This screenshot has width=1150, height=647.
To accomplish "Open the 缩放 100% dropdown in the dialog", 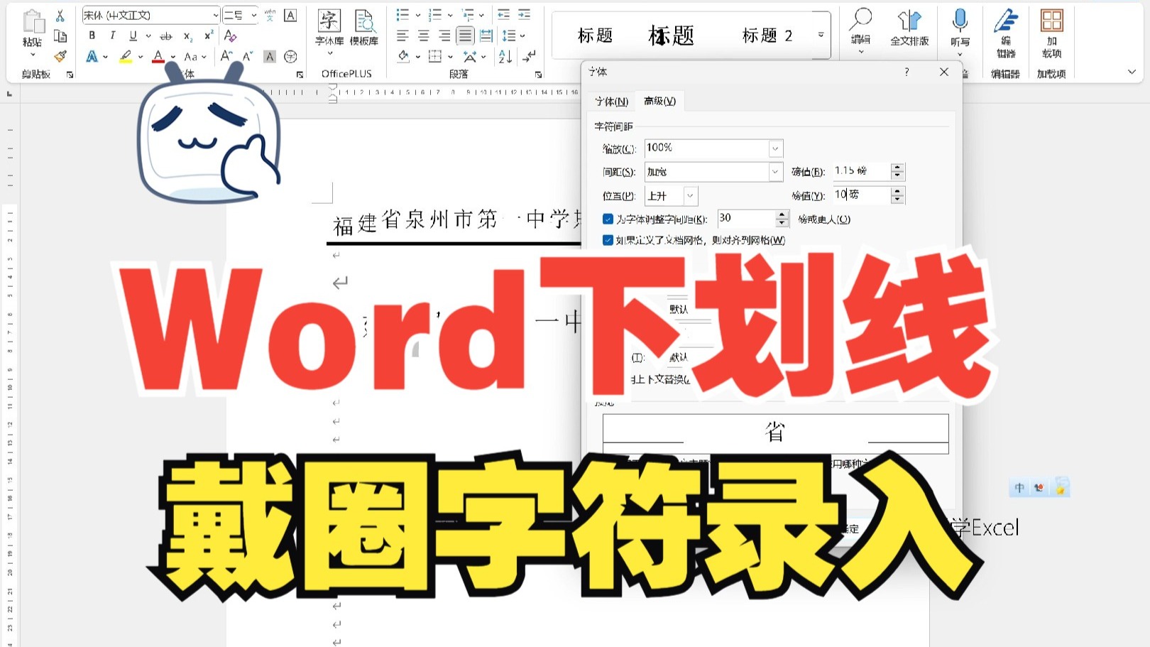I will (775, 148).
